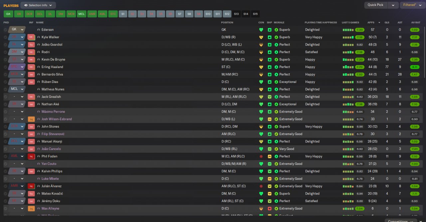Click the Inj badge on Josh Wilson-Esbrand
This screenshot has height=222, width=426.
coord(31,119)
